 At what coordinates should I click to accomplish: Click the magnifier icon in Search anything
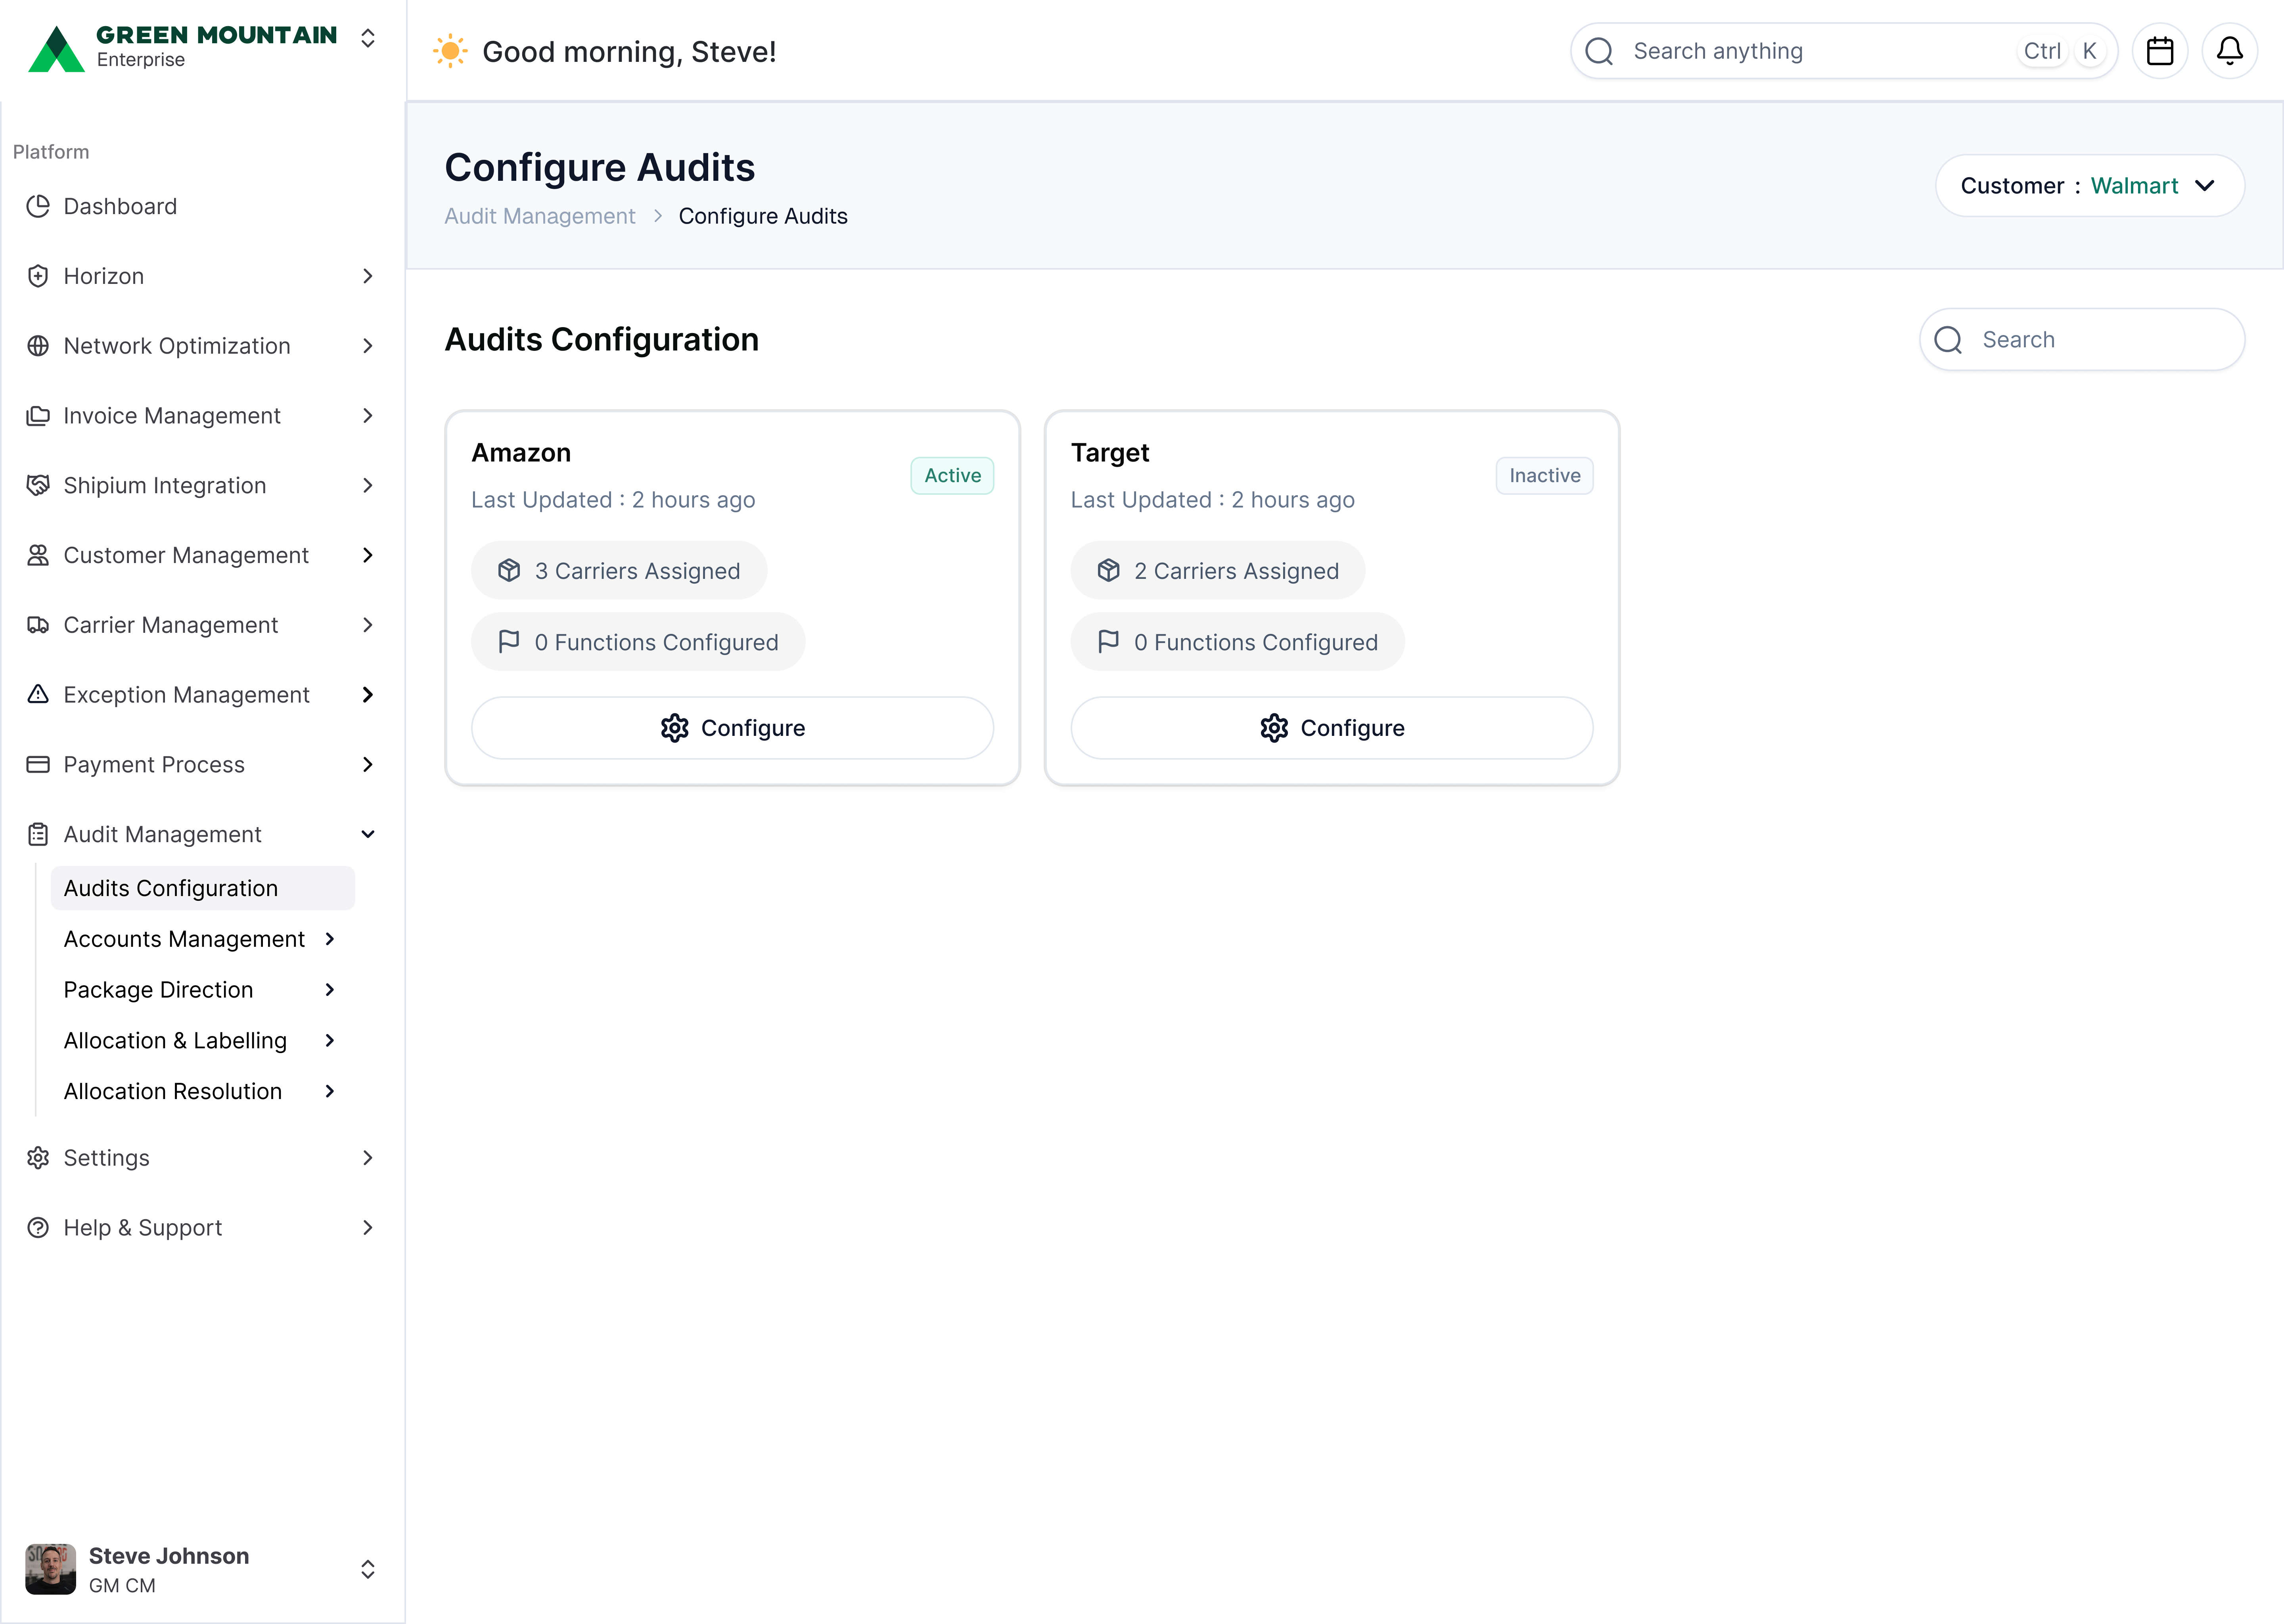[1600, 51]
